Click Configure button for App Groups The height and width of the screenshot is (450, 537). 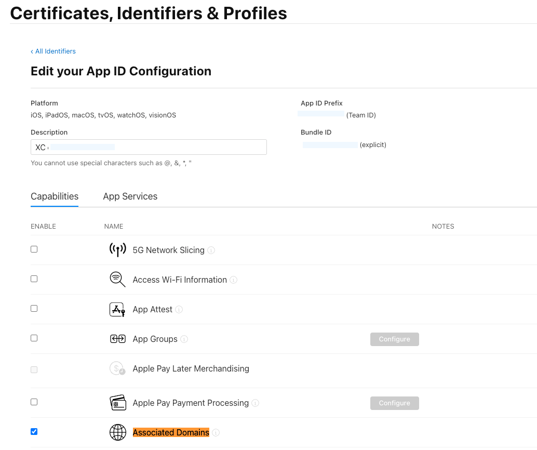395,339
